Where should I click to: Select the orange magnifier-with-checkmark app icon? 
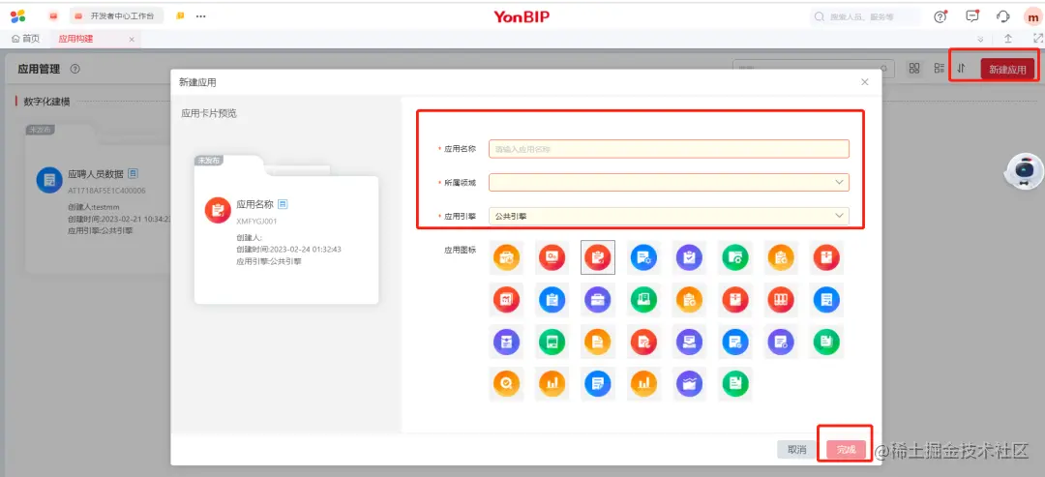coord(506,384)
